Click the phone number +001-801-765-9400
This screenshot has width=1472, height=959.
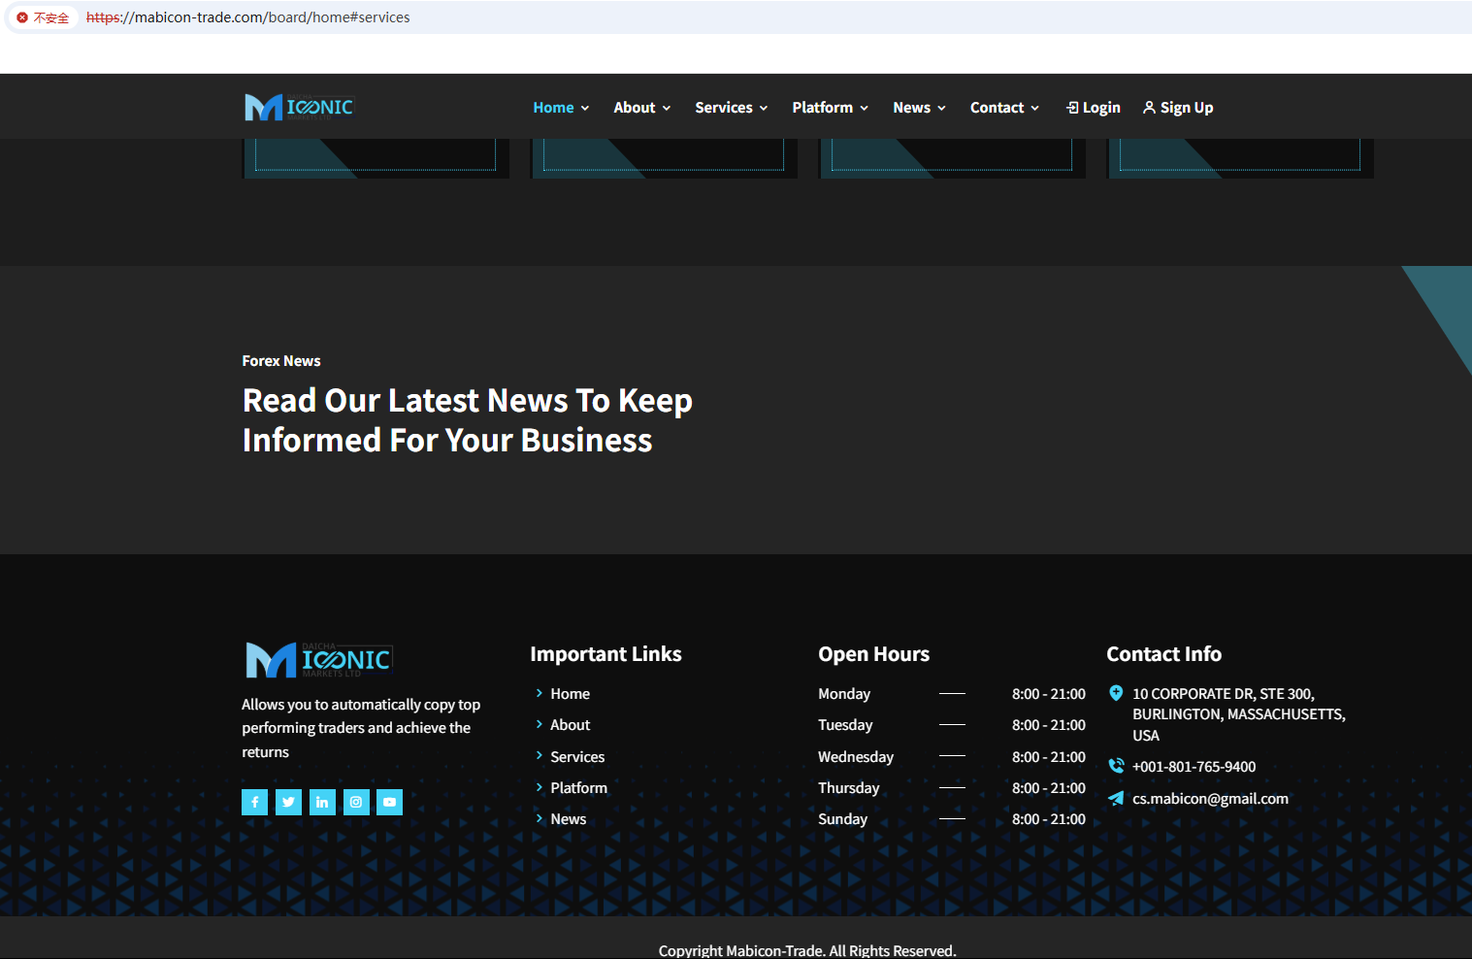[x=1194, y=767]
